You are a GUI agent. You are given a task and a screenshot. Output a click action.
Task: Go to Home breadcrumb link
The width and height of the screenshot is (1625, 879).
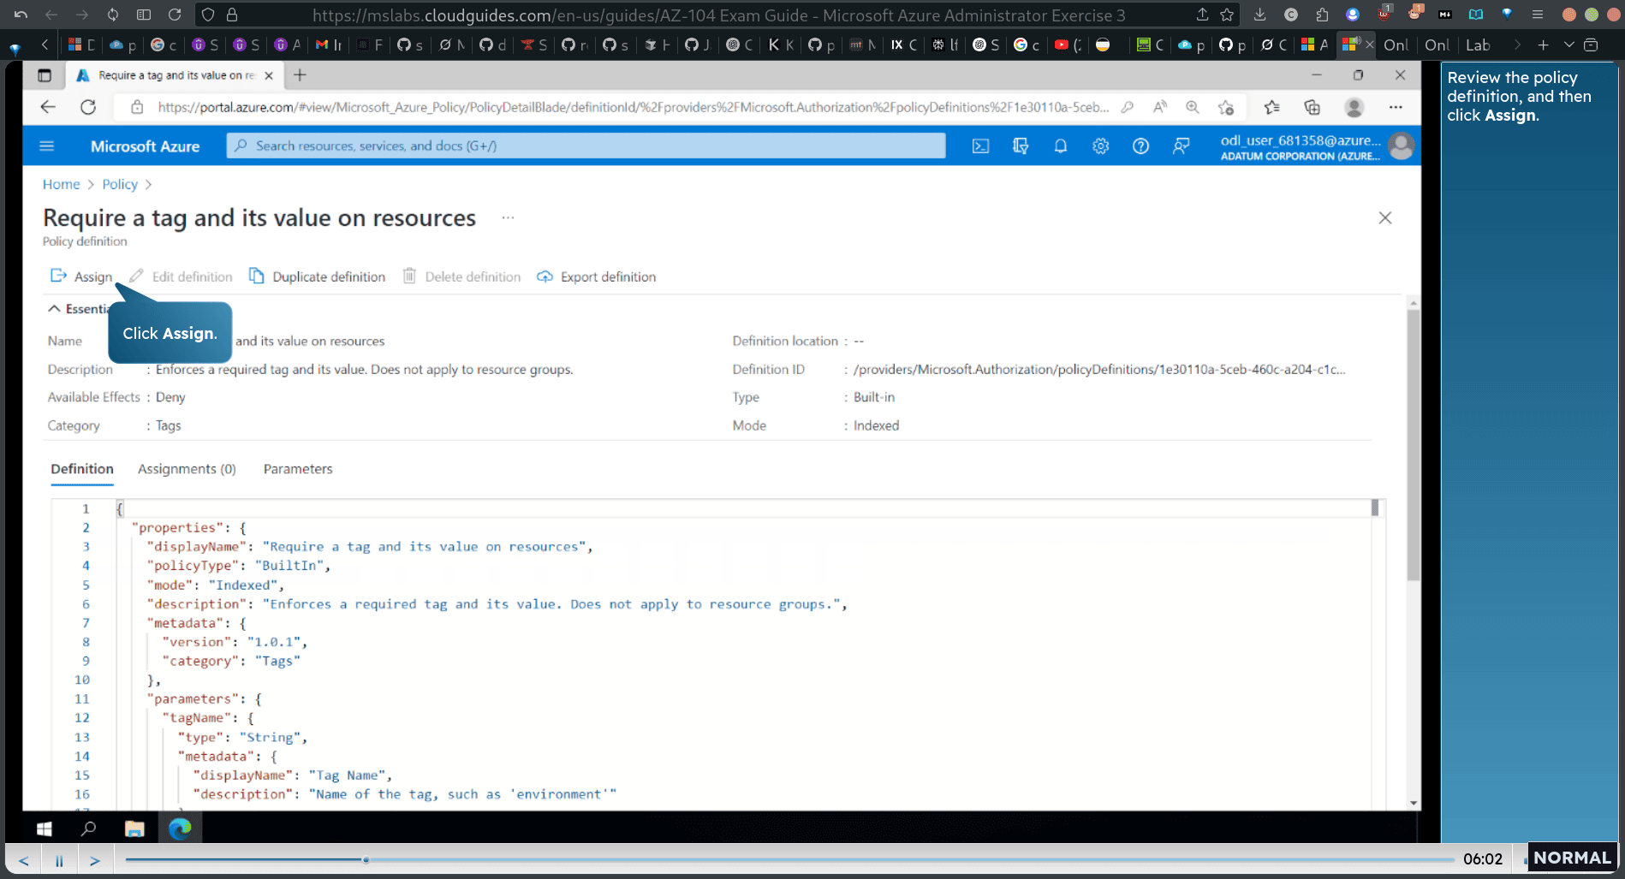tap(61, 184)
